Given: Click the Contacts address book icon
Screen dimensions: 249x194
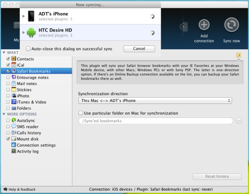Looking at the screenshot, I should point(14,59).
